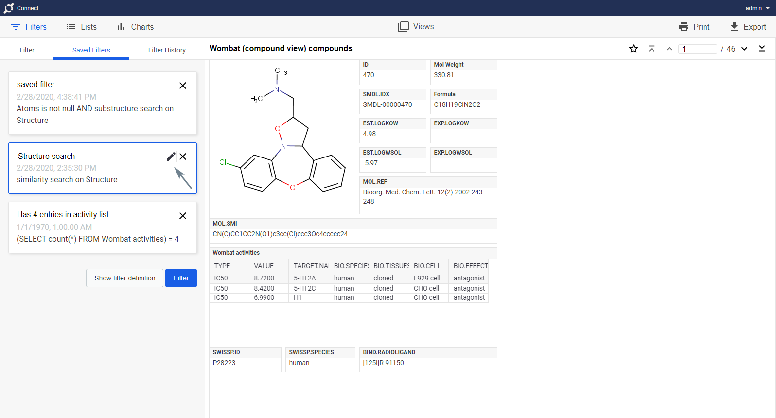Click Show filter definition button
776x418 pixels.
pos(125,278)
